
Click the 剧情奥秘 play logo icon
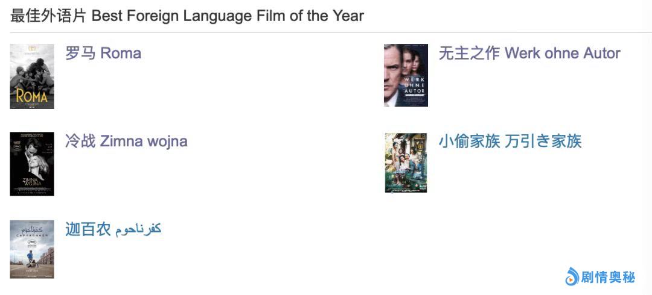point(571,277)
